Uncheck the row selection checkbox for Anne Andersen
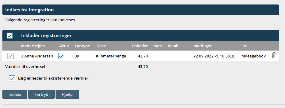This screenshot has height=108, width=285. (11, 56)
